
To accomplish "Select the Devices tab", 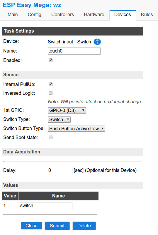I will click(123, 15).
